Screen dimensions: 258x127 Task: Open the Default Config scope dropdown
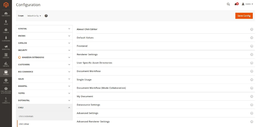pyautogui.click(x=34, y=16)
